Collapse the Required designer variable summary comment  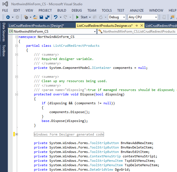click(x=17, y=54)
